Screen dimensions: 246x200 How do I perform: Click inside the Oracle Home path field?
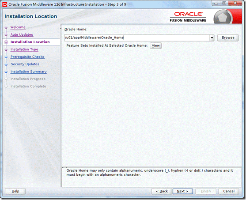click(137, 38)
